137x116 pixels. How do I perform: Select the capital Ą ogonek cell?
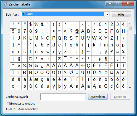point(94,87)
